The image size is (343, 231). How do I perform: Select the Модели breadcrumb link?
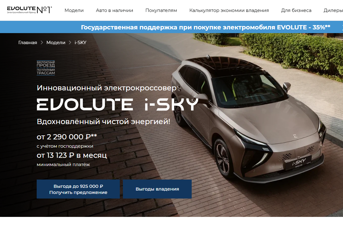coord(56,43)
